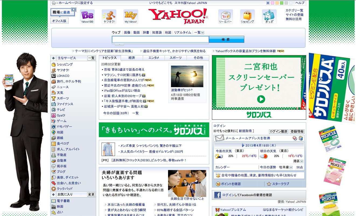
Task: Open the 牡羊座 zodiac dropdown
Action: click(x=291, y=167)
